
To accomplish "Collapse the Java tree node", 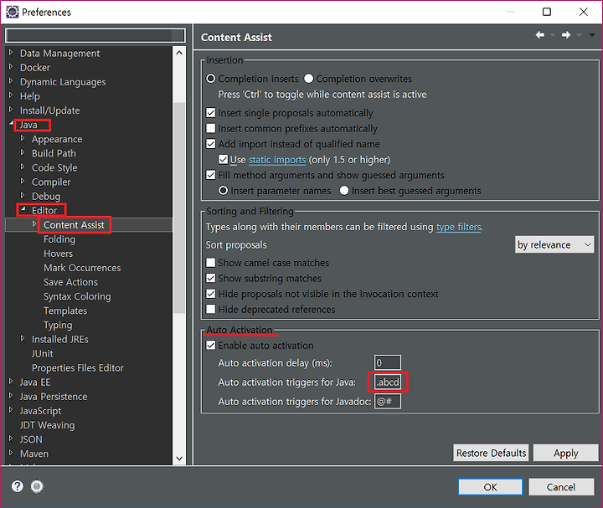I will click(11, 123).
